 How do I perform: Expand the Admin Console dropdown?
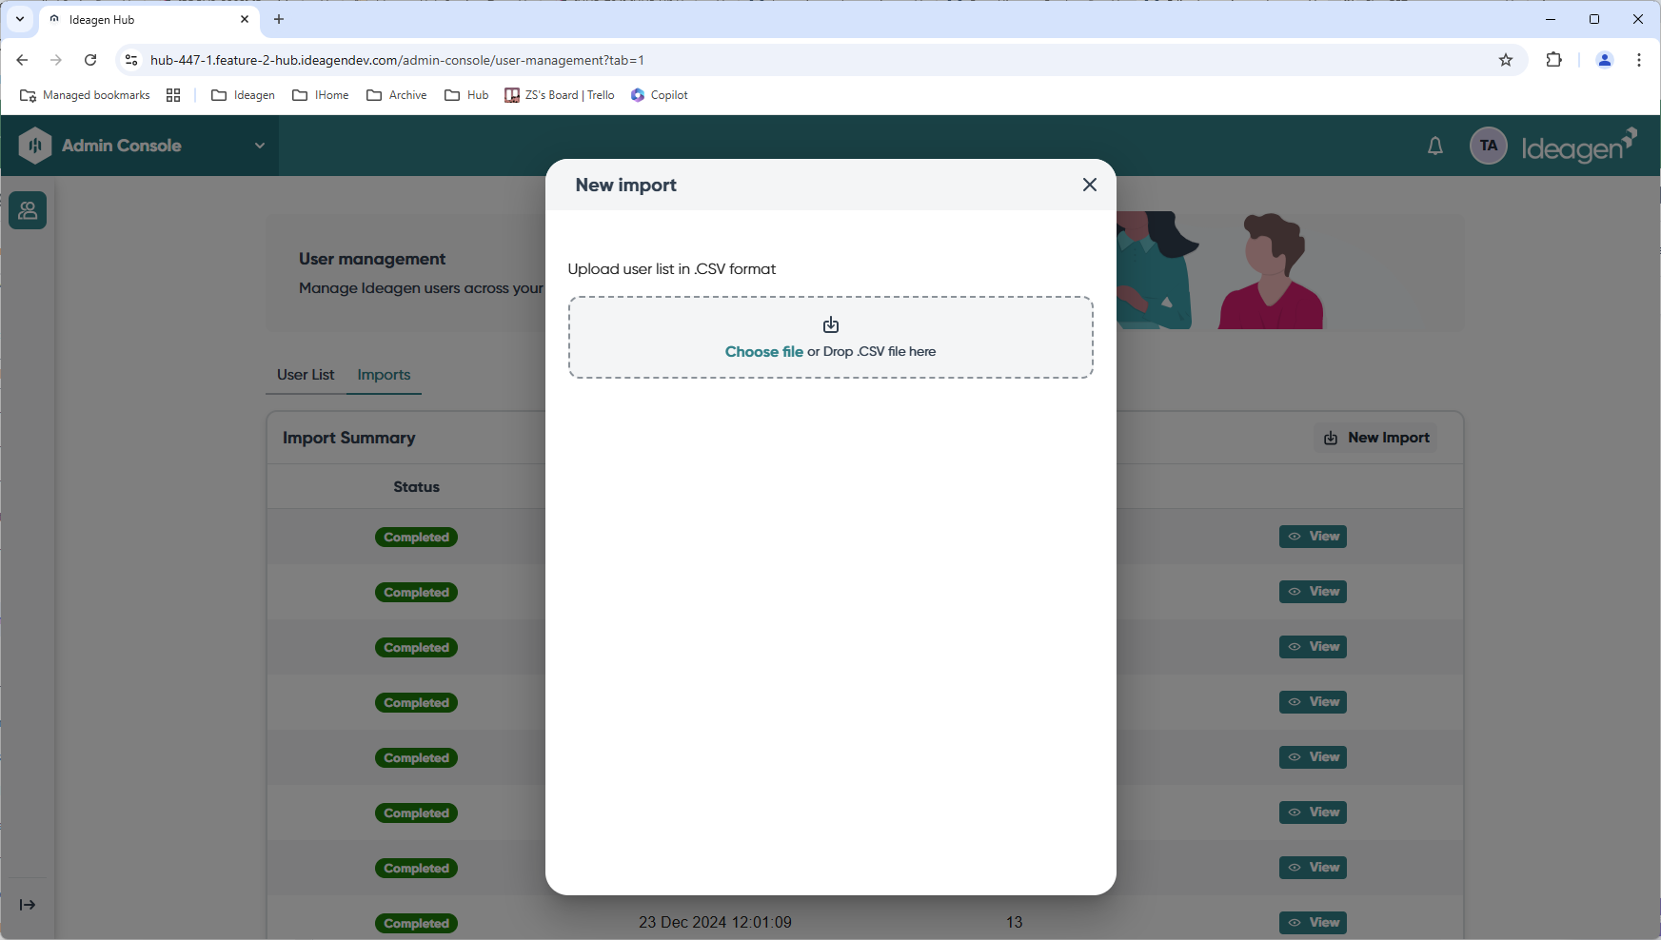(259, 146)
